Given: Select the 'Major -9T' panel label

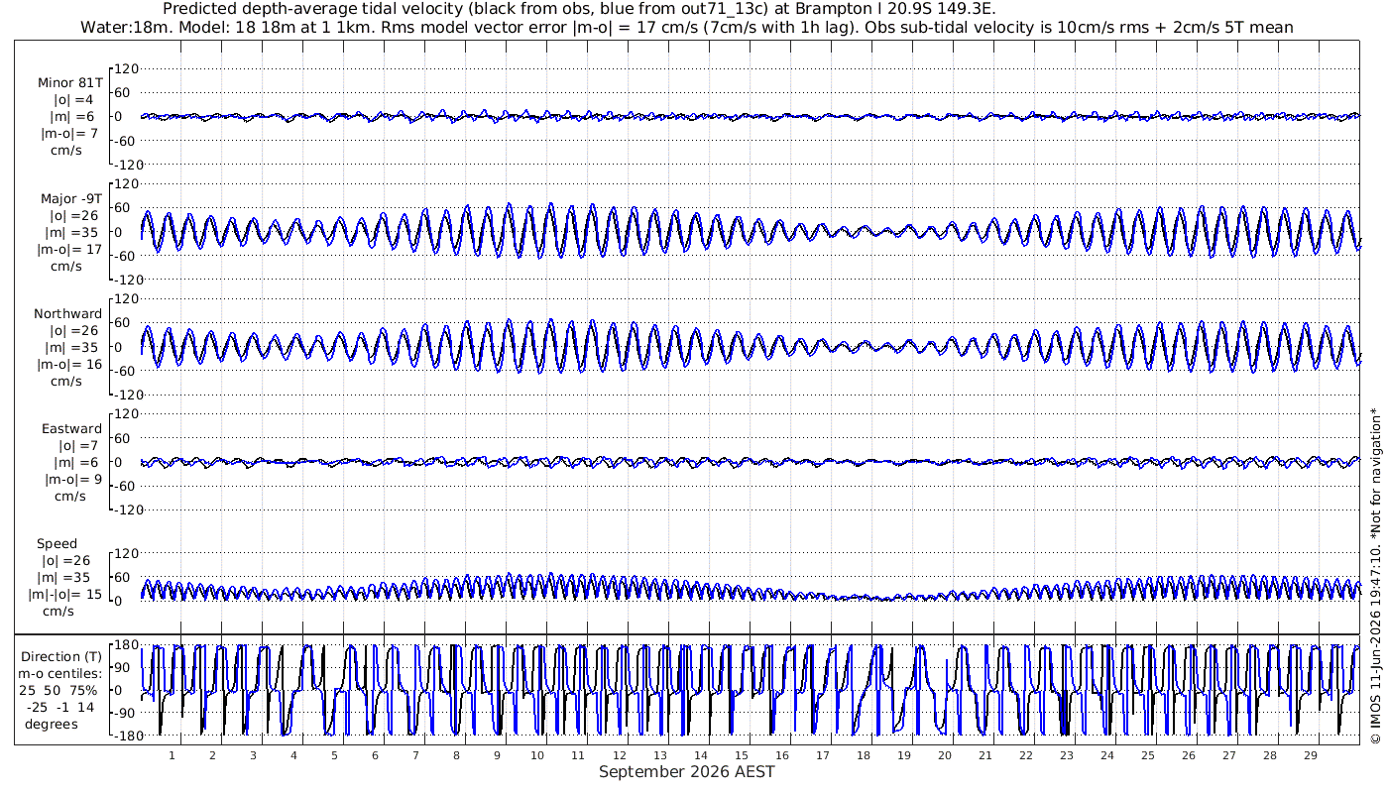Looking at the screenshot, I should tap(71, 198).
